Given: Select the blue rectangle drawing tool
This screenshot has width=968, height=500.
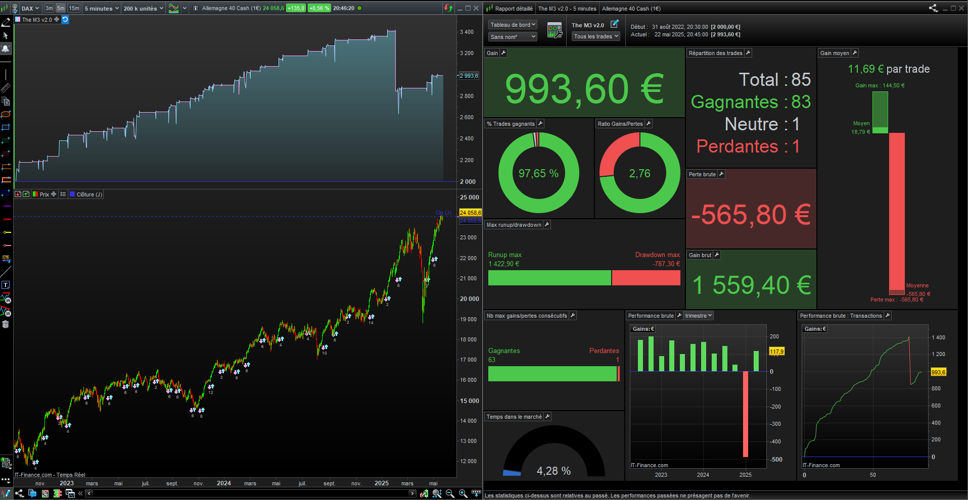Looking at the screenshot, I should coord(6,127).
